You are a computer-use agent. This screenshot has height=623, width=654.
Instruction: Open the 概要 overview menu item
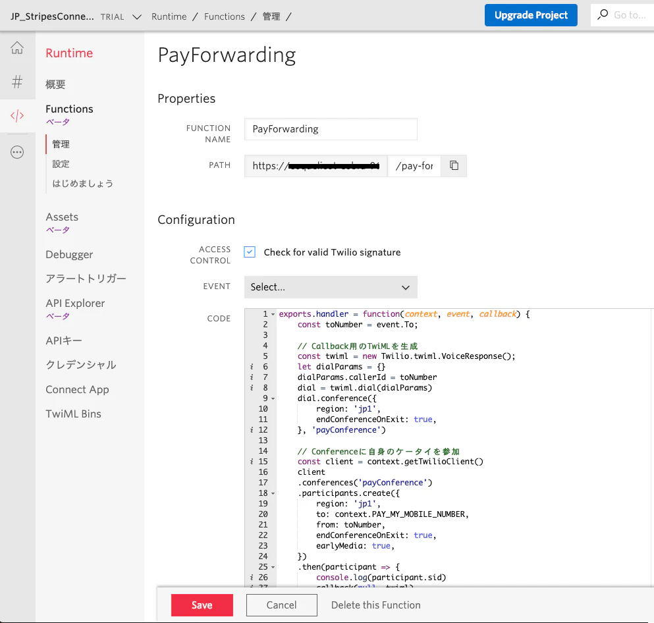(x=55, y=85)
